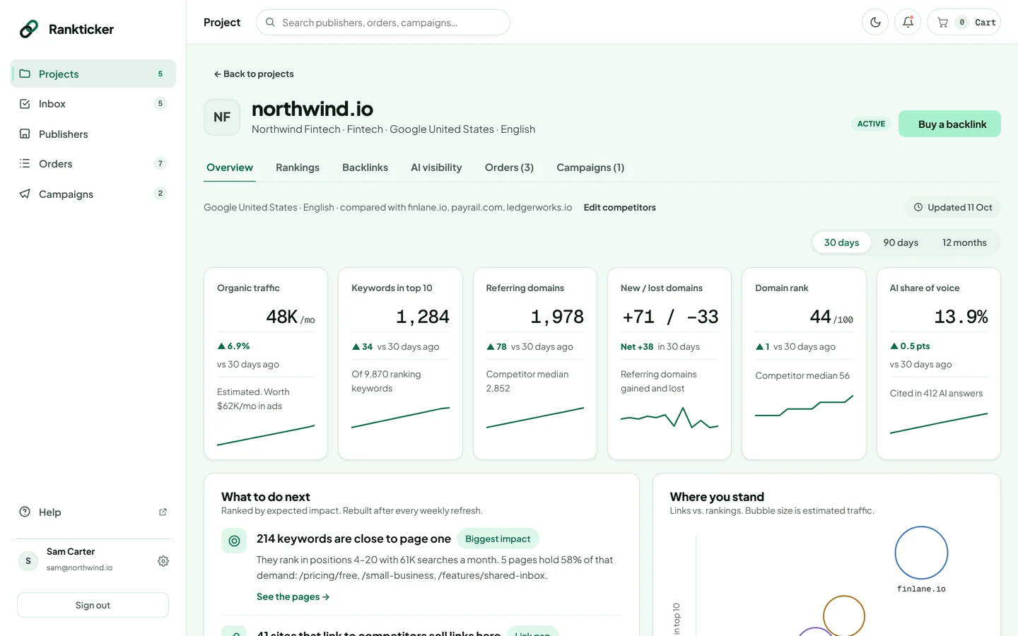Select the 12 months range

pyautogui.click(x=964, y=242)
